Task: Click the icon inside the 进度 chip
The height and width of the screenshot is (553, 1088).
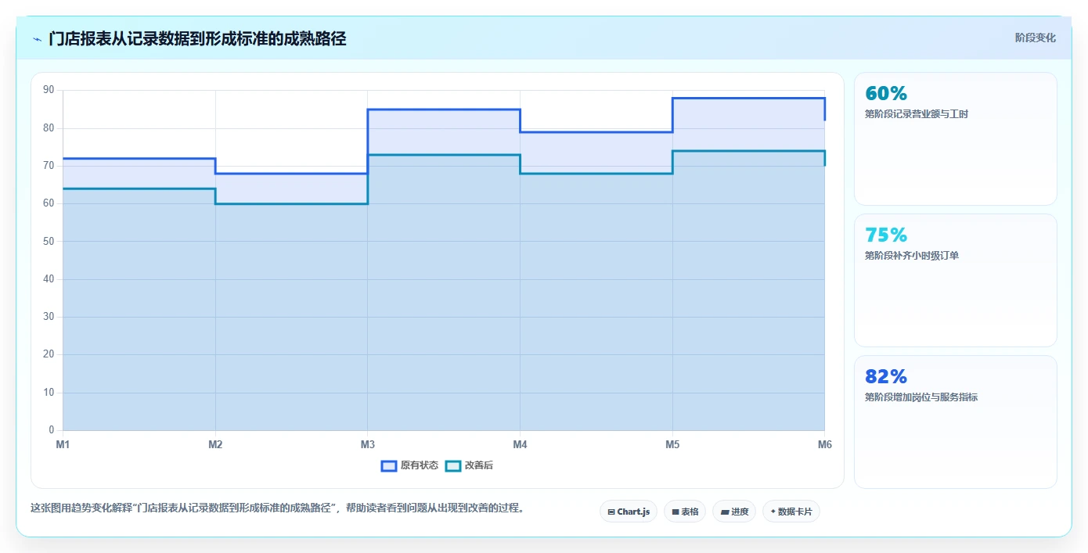Action: tap(725, 512)
